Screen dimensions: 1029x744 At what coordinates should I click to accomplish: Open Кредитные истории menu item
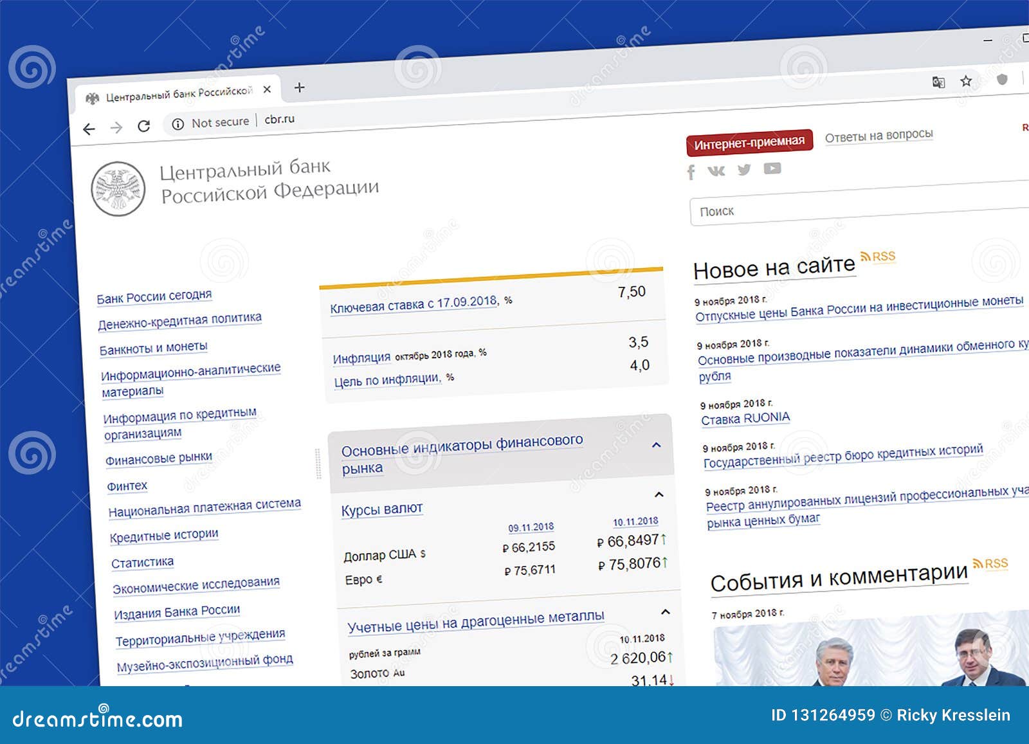[x=164, y=536]
